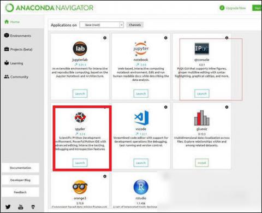Click the RStudio blue R icon
Image resolution: width=262 pixels, height=213 pixels.
click(141, 187)
